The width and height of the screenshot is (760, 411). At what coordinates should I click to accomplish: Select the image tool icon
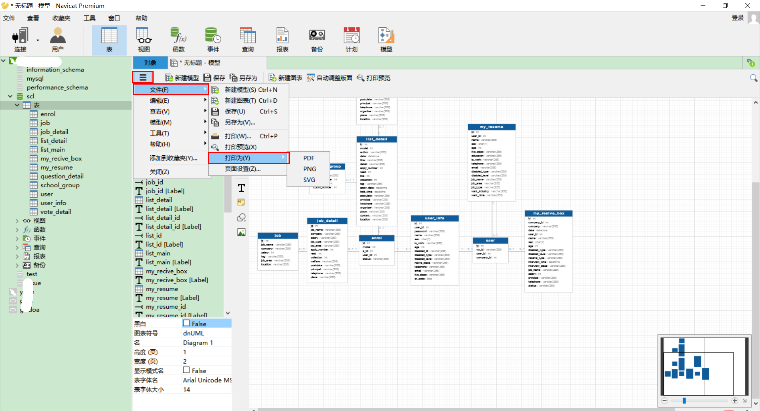tap(241, 232)
